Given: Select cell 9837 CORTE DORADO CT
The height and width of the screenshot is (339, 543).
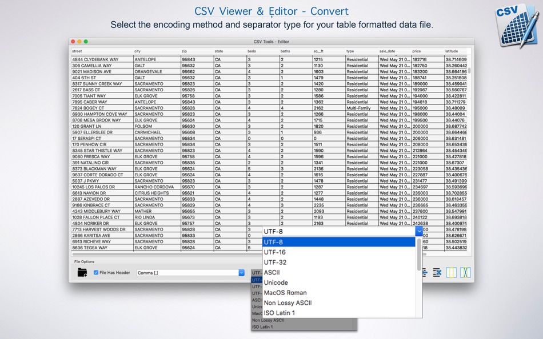Looking at the screenshot, I should (102, 175).
